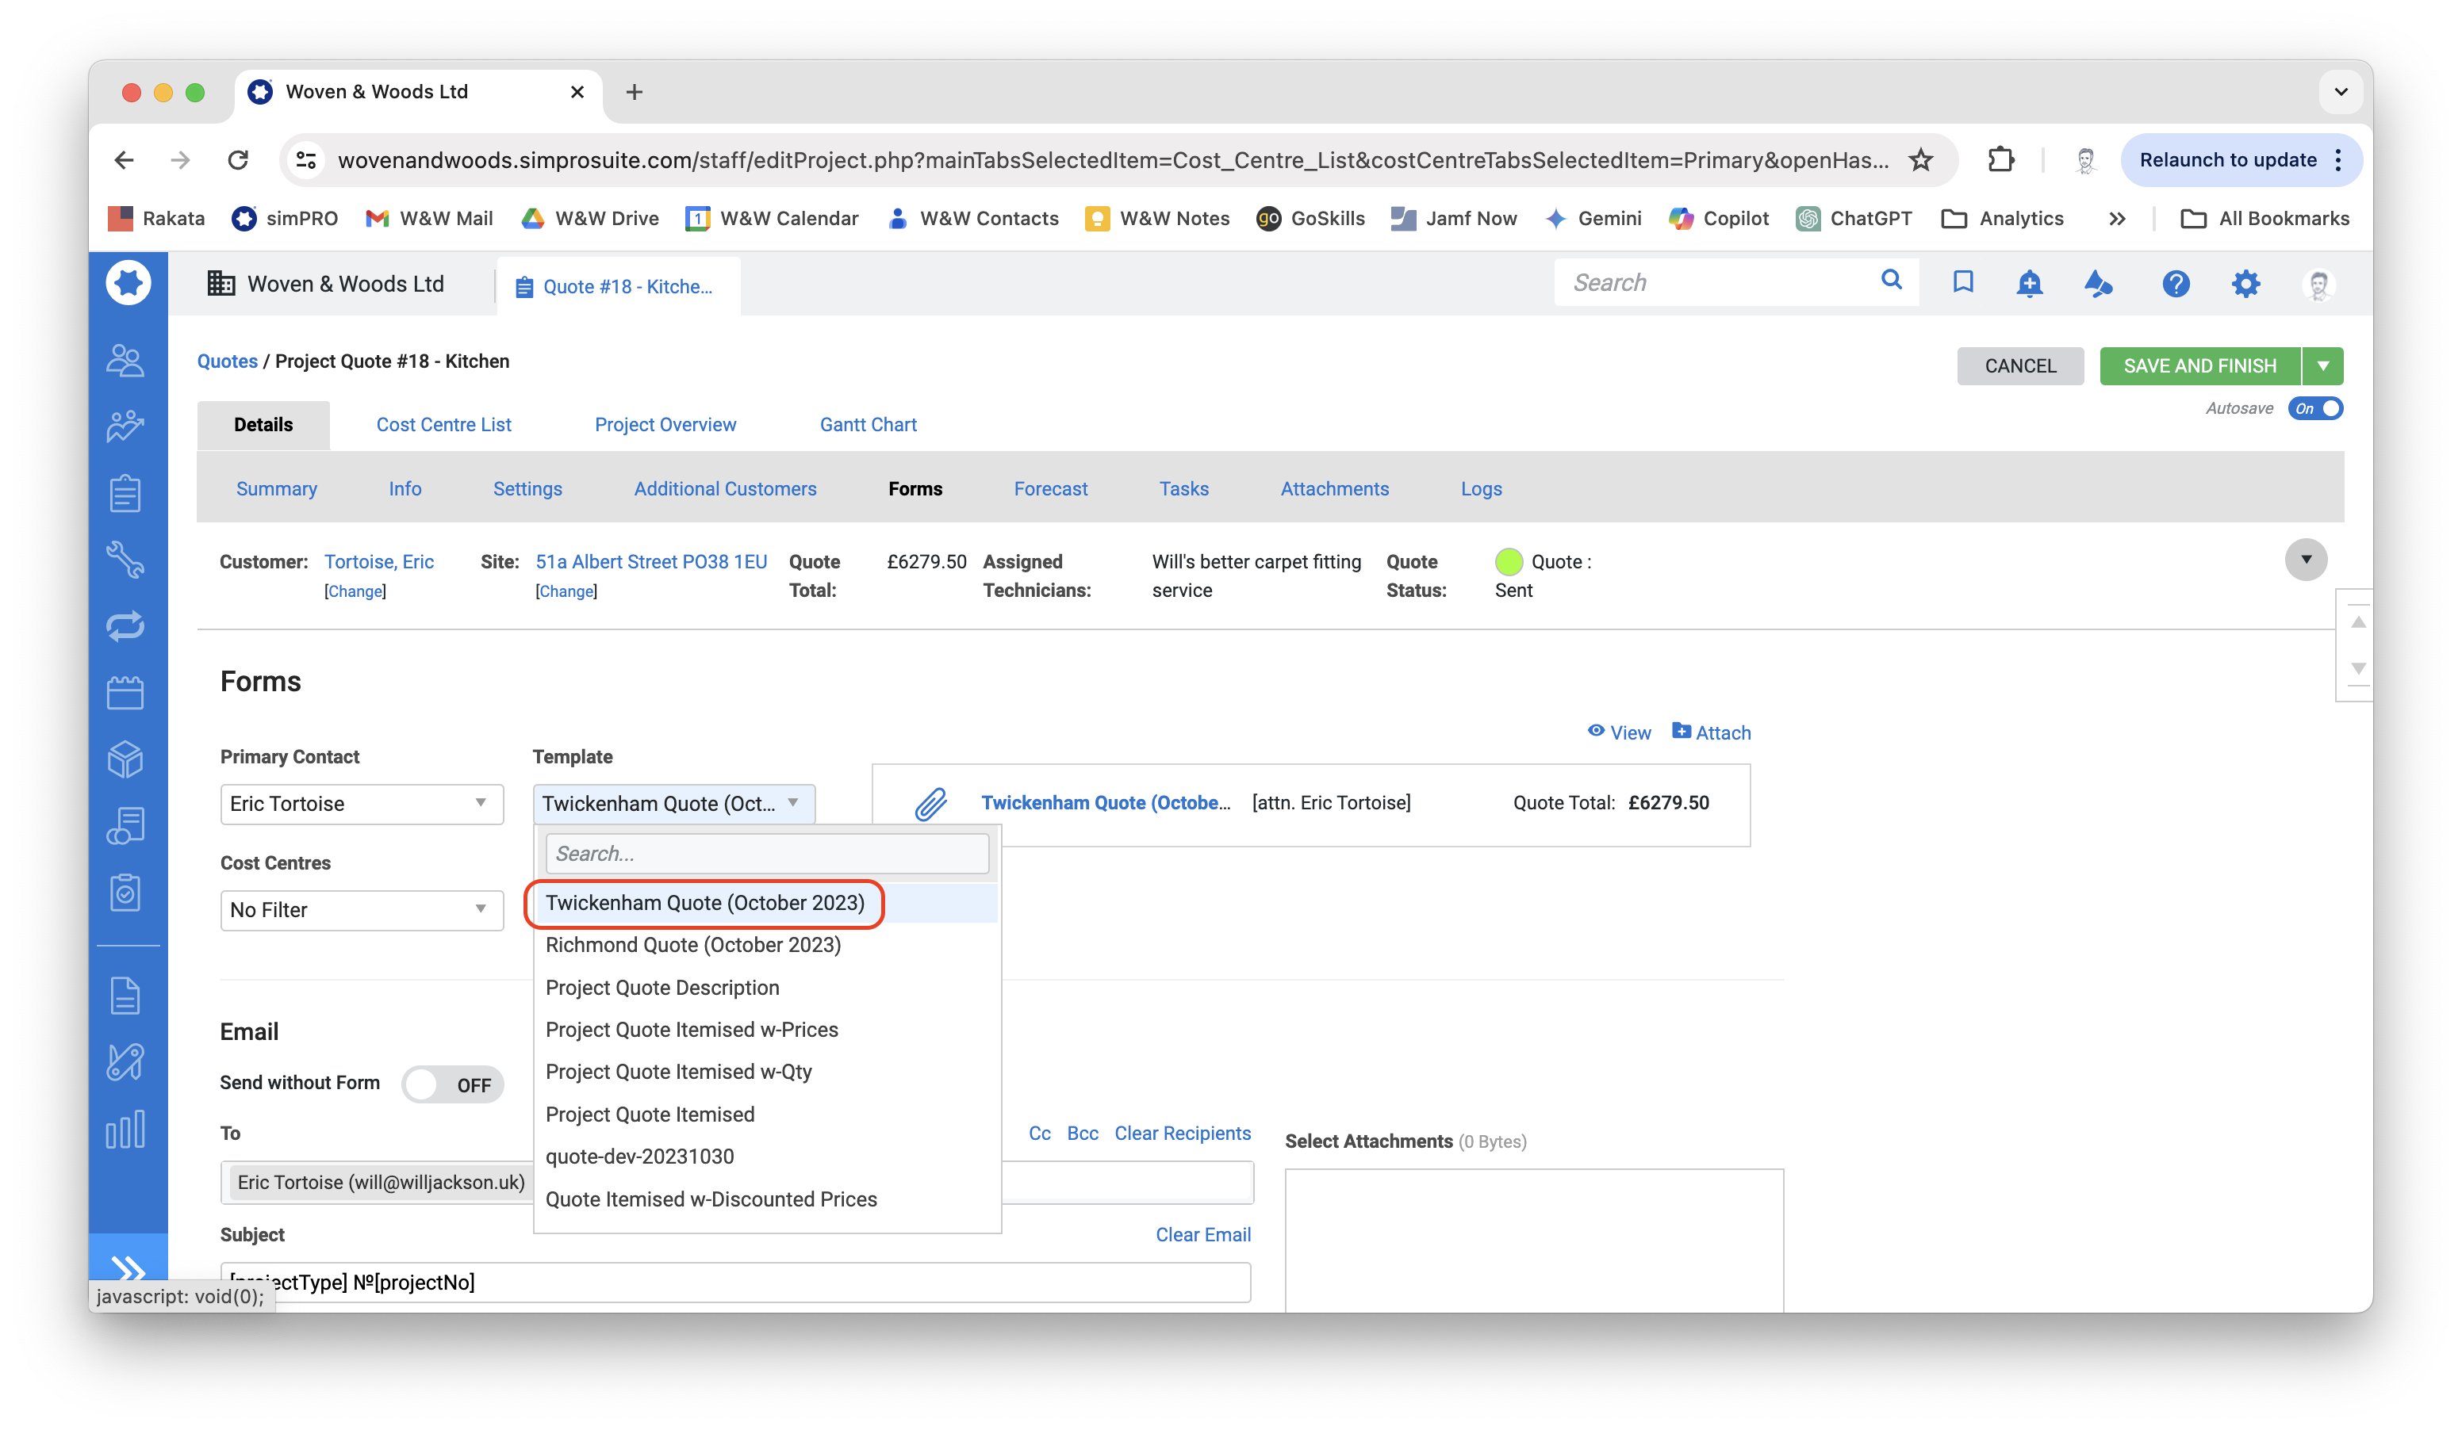Open the system settings gear icon
The width and height of the screenshot is (2462, 1430).
coord(2245,283)
